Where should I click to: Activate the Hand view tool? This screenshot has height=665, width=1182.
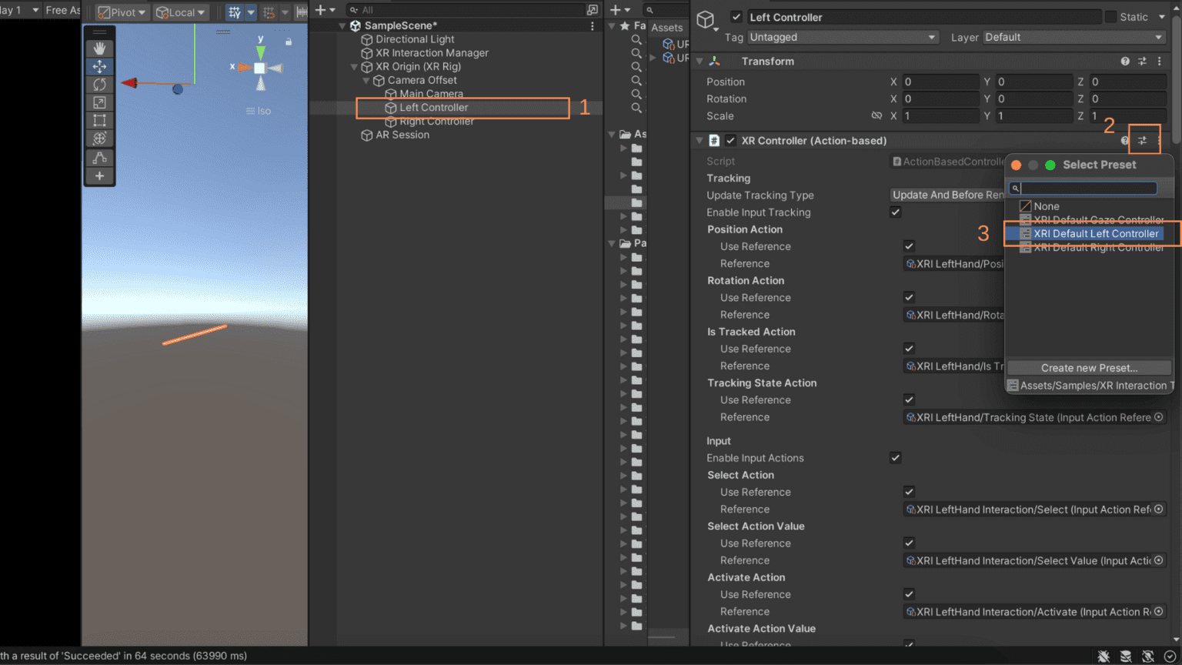99,48
